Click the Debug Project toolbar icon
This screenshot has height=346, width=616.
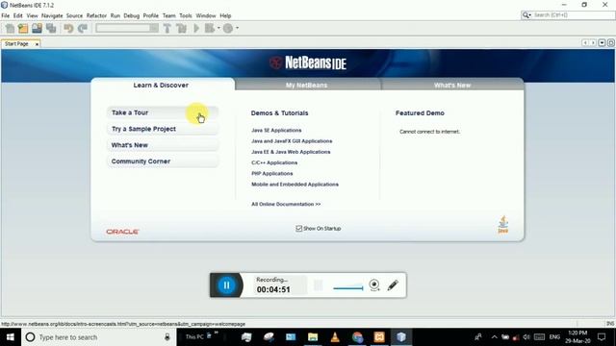210,28
